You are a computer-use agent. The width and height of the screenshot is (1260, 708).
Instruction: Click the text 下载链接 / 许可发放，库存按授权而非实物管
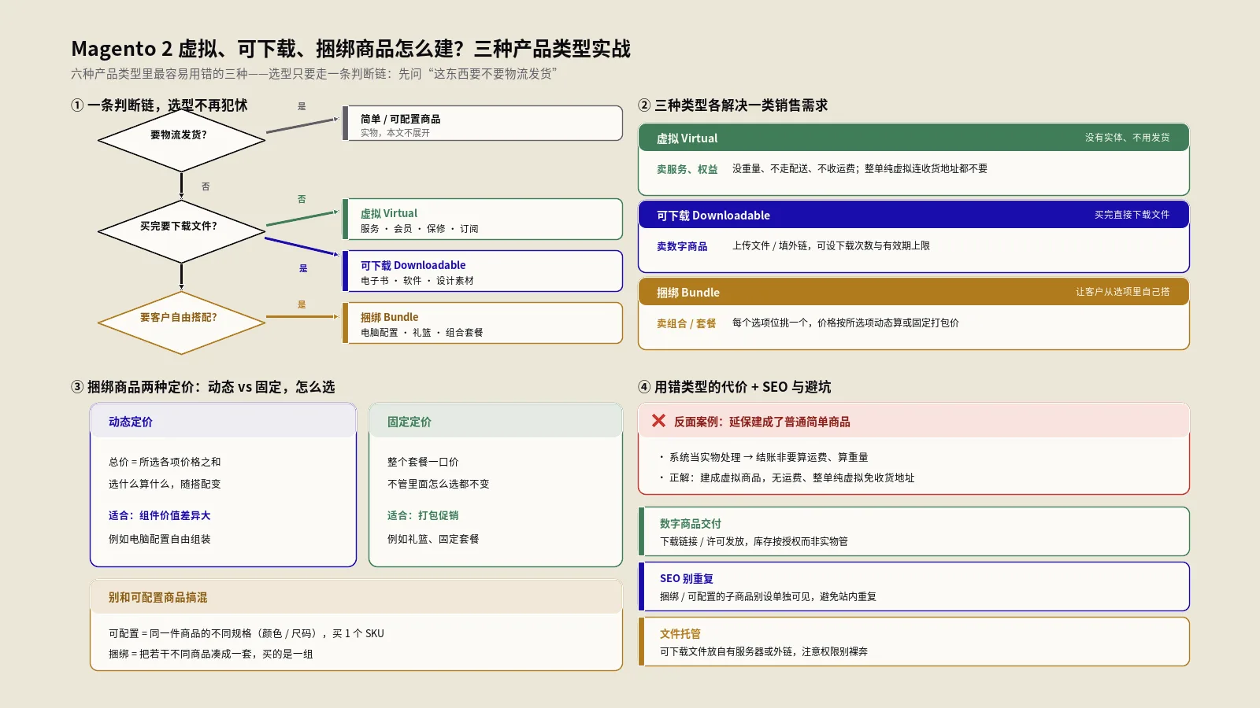(754, 541)
